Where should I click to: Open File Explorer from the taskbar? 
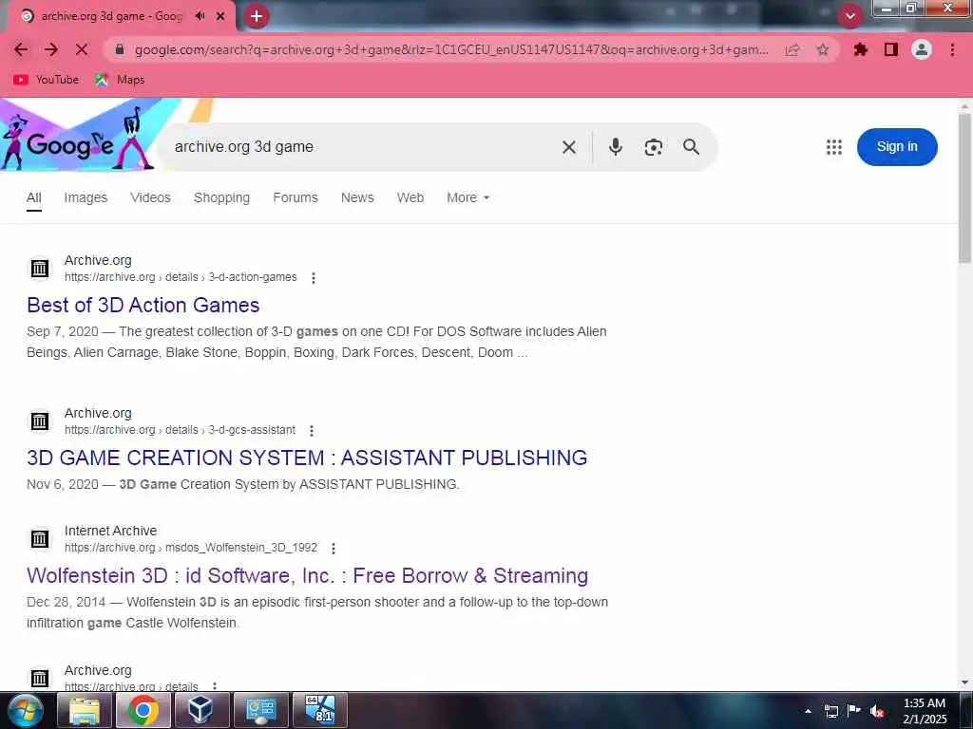[85, 710]
